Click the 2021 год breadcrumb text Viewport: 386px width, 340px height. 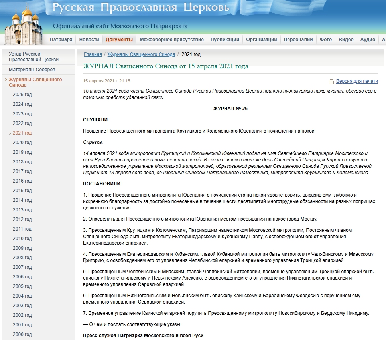(x=191, y=54)
